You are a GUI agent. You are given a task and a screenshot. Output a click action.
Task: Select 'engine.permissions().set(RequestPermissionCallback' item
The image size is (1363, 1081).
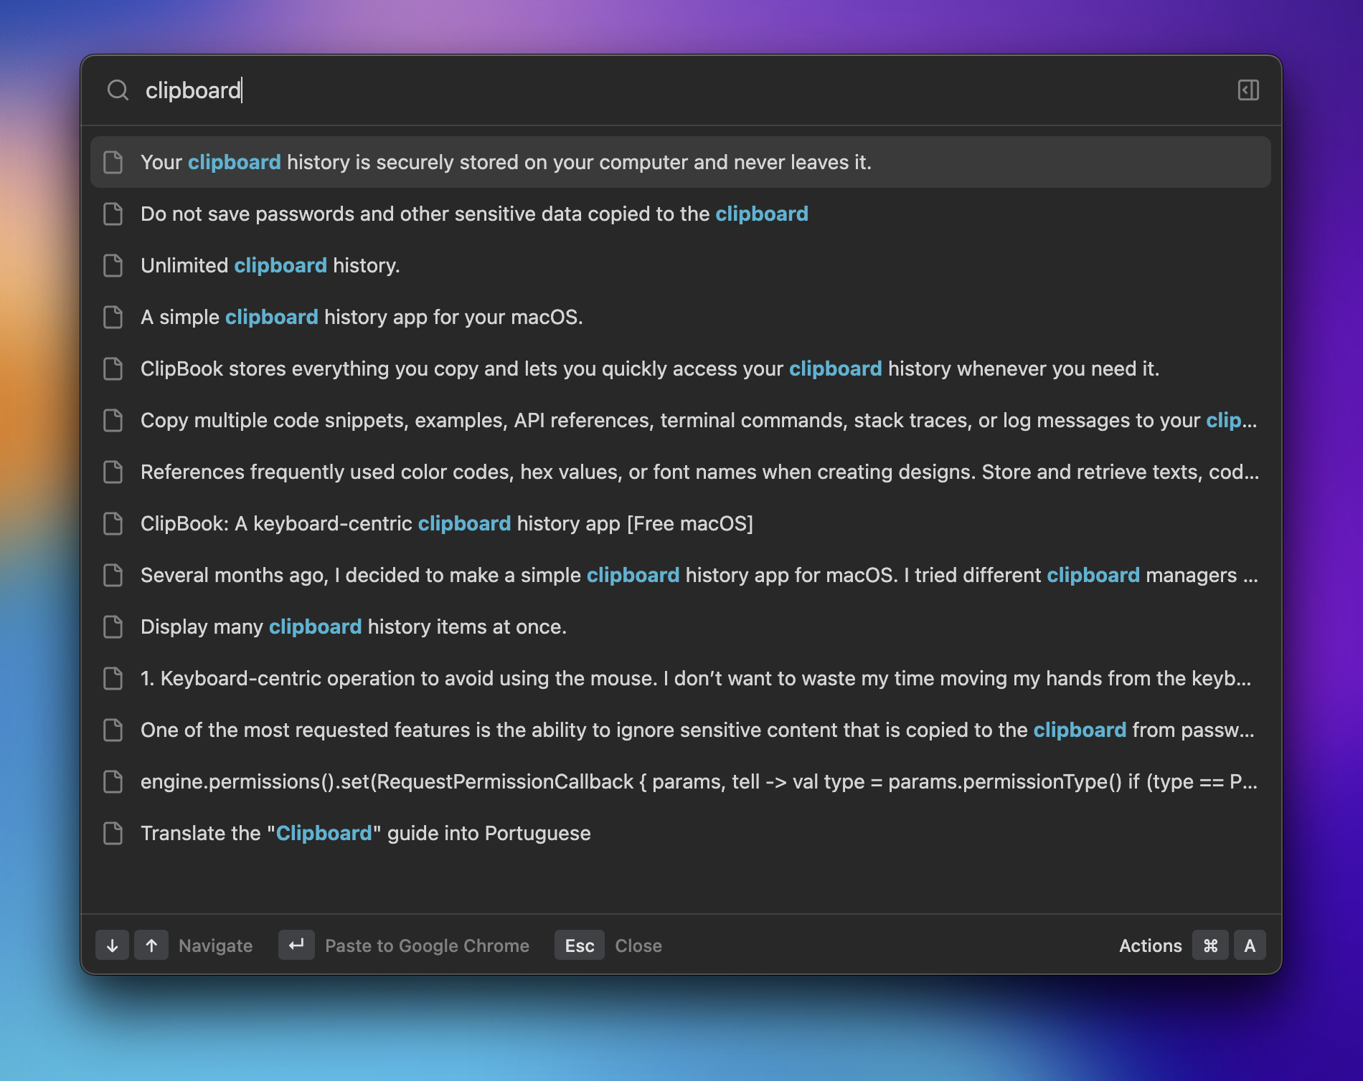pos(681,781)
